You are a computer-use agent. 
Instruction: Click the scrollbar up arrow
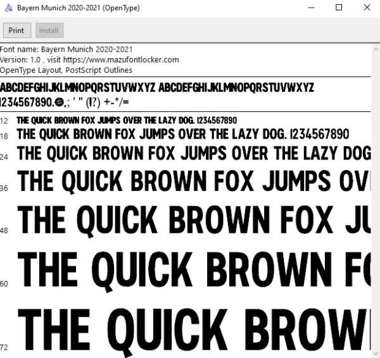[x=376, y=49]
